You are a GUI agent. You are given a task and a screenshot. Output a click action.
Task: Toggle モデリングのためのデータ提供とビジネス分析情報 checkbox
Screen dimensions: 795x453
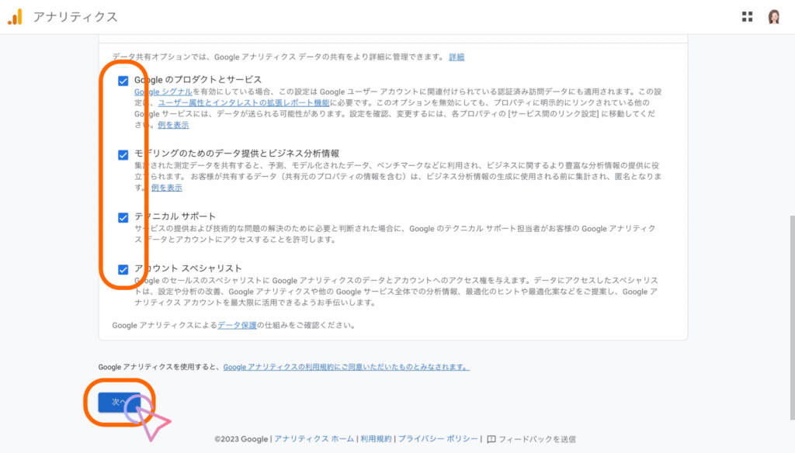click(x=123, y=154)
